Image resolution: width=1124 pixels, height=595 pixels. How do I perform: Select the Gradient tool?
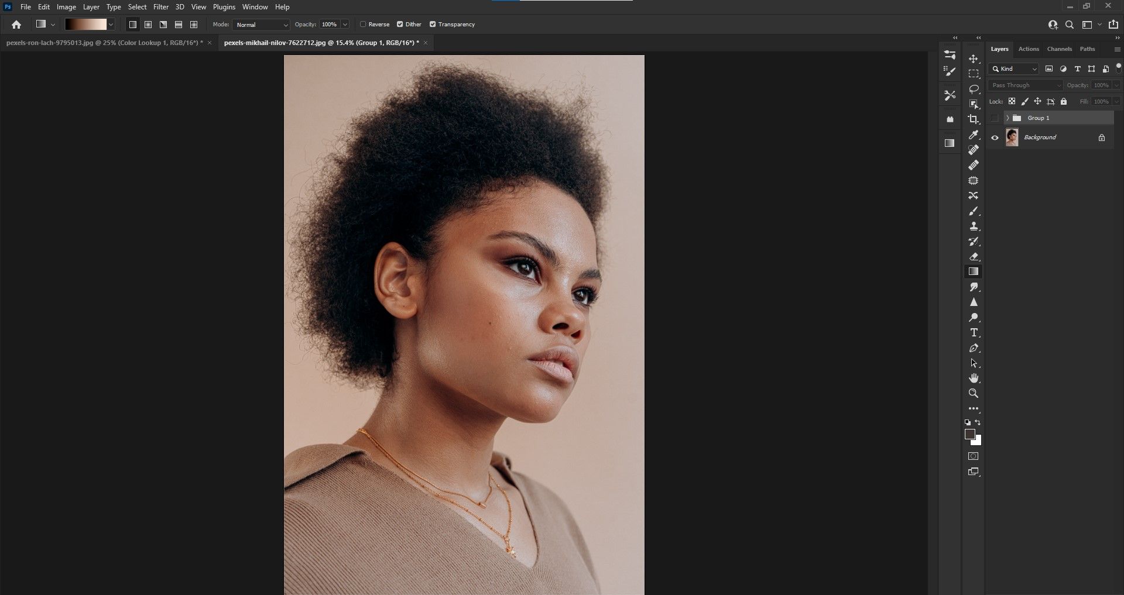tap(974, 271)
